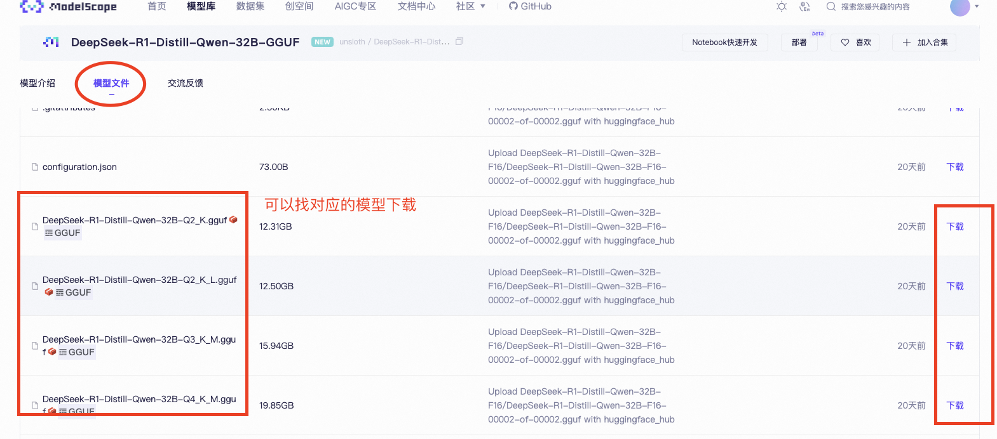Screen dimensions: 997x439
Task: Open 文档中心 in top navigation
Action: tap(416, 6)
